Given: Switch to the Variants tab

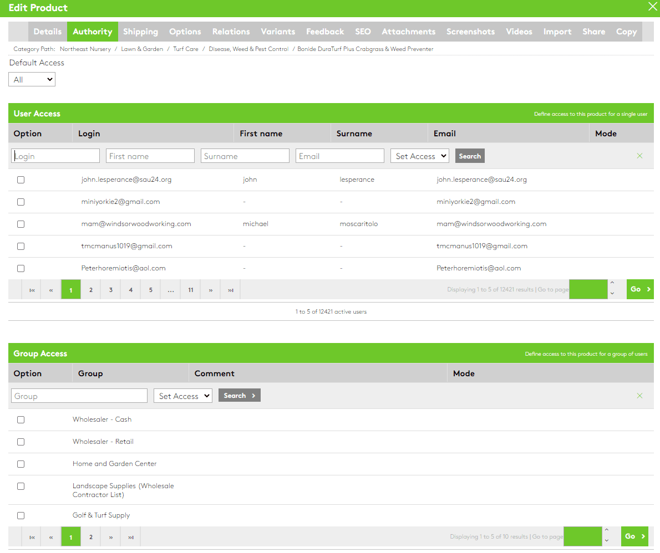Looking at the screenshot, I should (278, 32).
